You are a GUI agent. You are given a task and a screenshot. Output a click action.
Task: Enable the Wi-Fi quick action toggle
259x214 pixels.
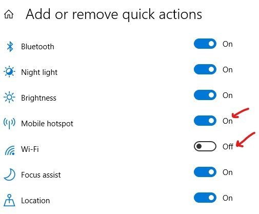click(205, 146)
